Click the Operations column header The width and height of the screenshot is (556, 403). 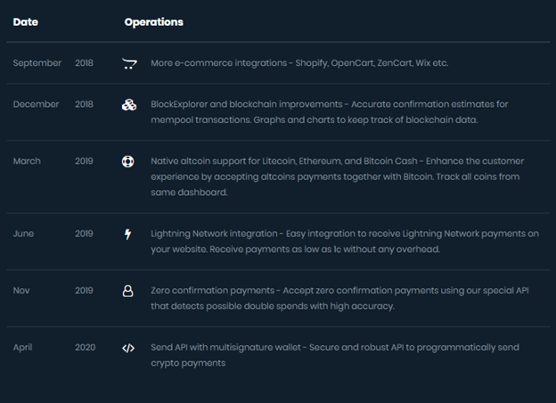click(154, 21)
